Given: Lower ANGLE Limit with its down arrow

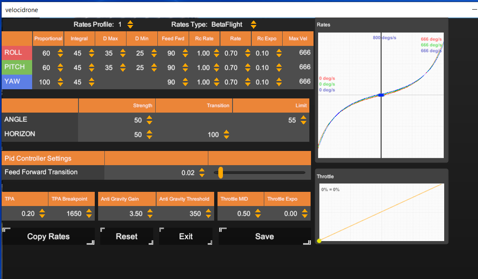Looking at the screenshot, I should point(303,123).
